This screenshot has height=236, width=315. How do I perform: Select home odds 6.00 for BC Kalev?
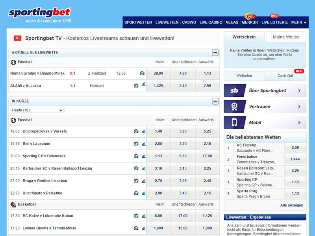[158, 216]
